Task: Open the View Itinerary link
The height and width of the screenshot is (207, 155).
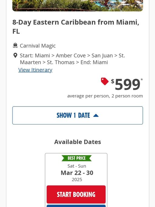Action: pyautogui.click(x=35, y=70)
